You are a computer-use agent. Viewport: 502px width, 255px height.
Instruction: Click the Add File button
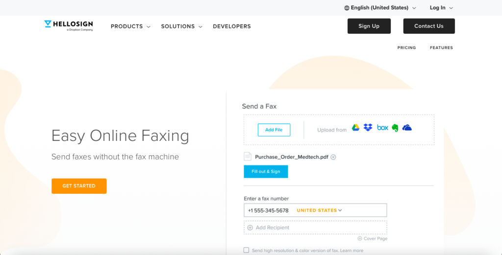coord(274,130)
